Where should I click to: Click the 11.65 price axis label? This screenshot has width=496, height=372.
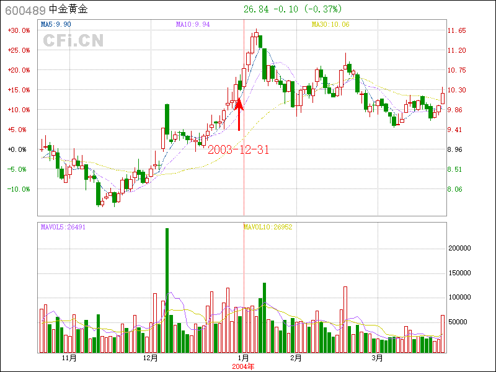pyautogui.click(x=457, y=30)
